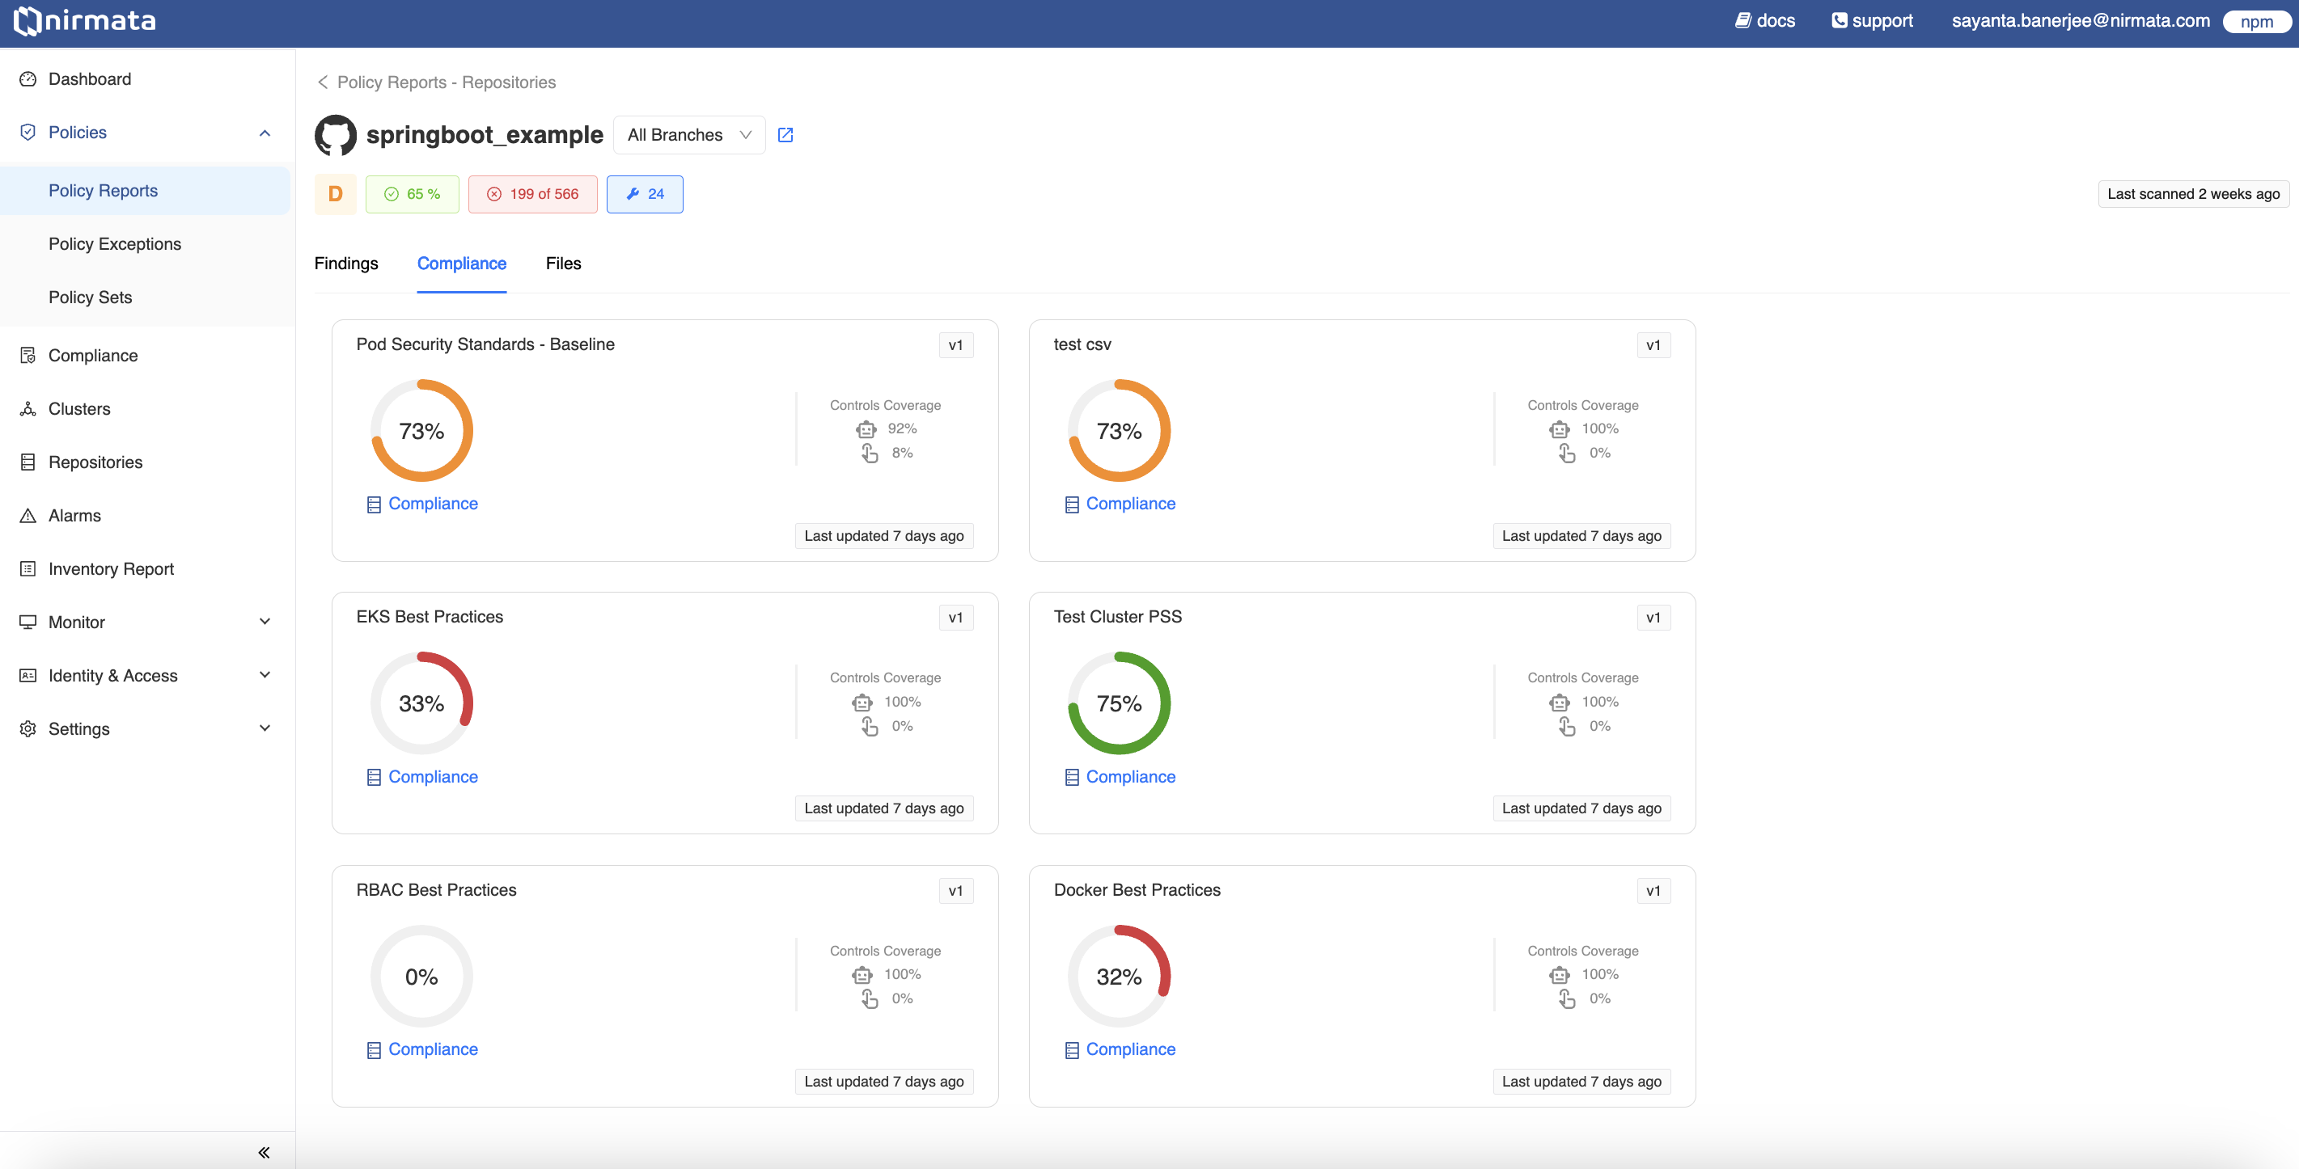The width and height of the screenshot is (2299, 1169).
Task: Click Controls Coverage heading in test csv card
Action: click(1582, 405)
